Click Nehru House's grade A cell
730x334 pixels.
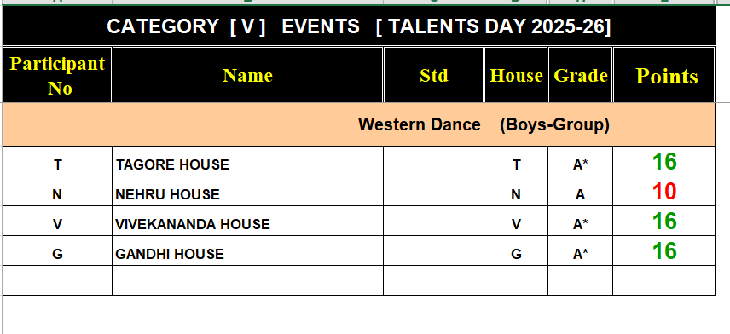pyautogui.click(x=580, y=191)
